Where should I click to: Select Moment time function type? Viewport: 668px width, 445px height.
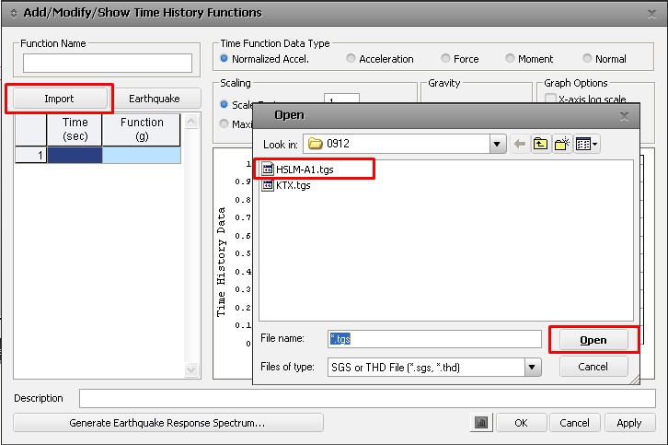coord(511,59)
